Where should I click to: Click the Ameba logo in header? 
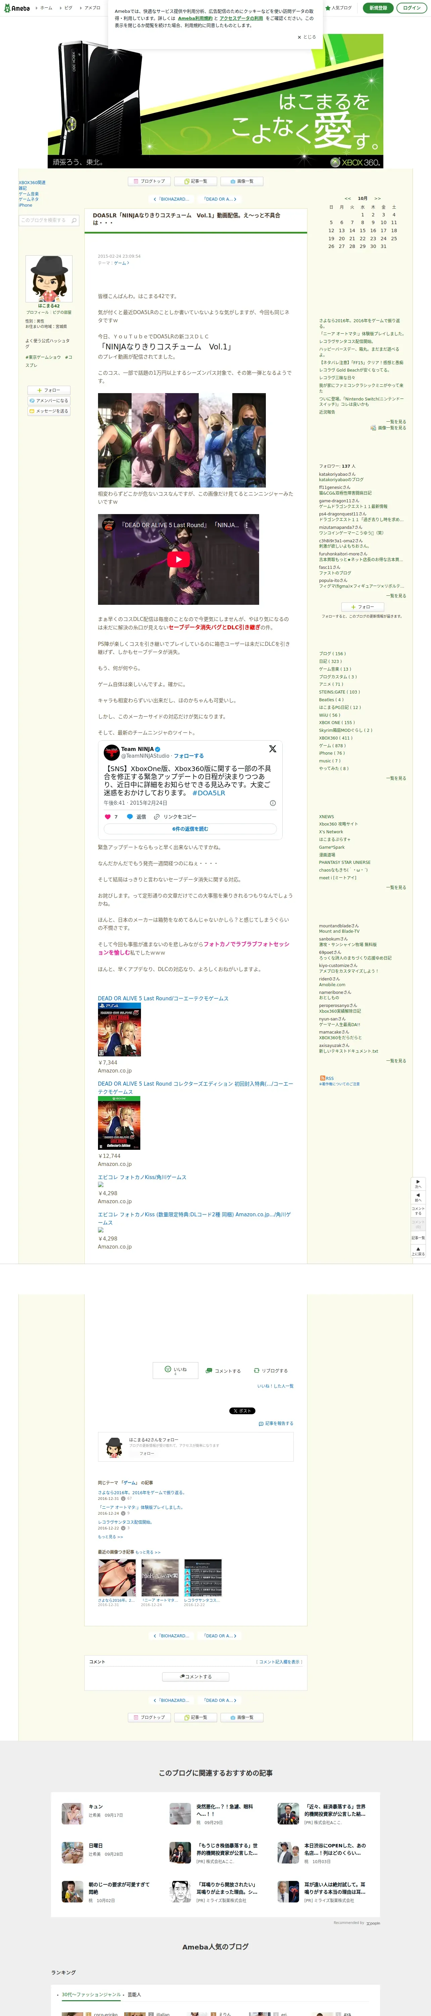(16, 7)
